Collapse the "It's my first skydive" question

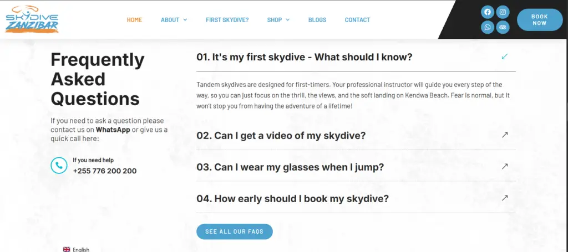(x=356, y=57)
